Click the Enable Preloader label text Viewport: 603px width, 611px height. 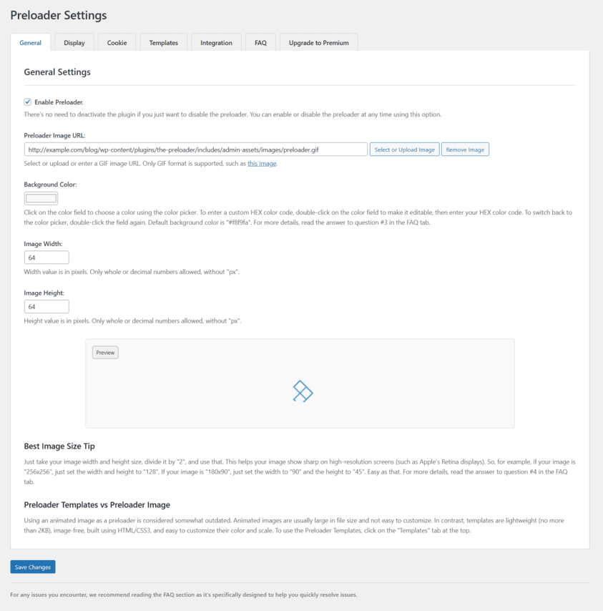coord(59,102)
